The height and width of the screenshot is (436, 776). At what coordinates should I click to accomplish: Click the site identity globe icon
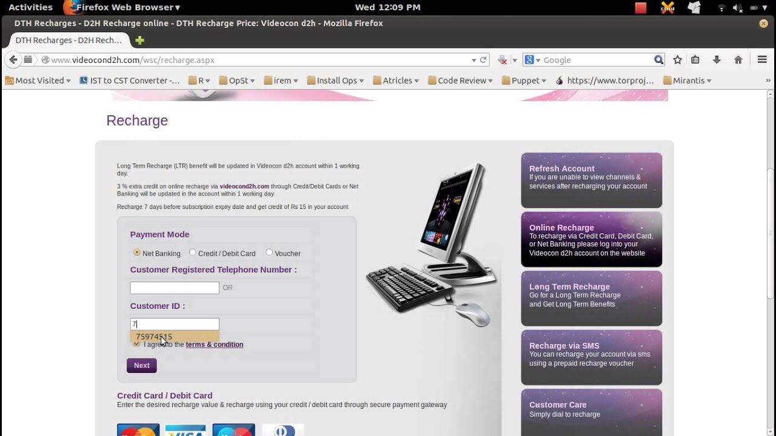coord(45,60)
